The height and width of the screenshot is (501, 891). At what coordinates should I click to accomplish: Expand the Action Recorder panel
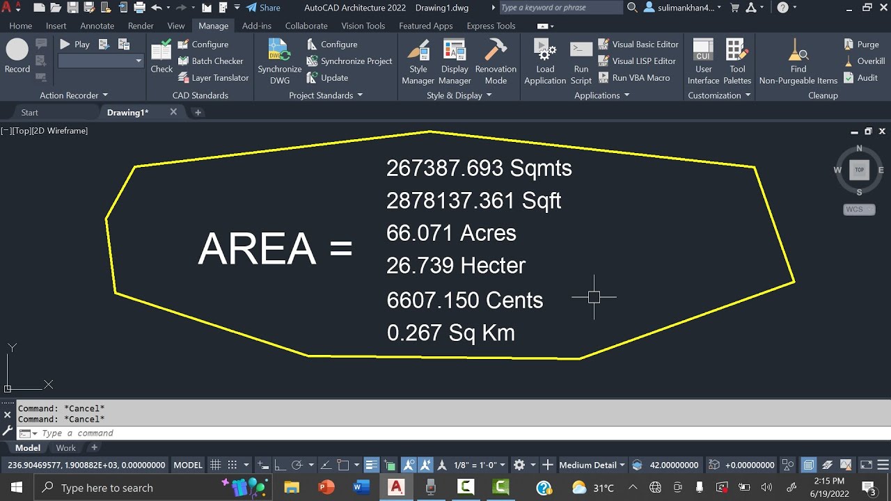pos(74,95)
